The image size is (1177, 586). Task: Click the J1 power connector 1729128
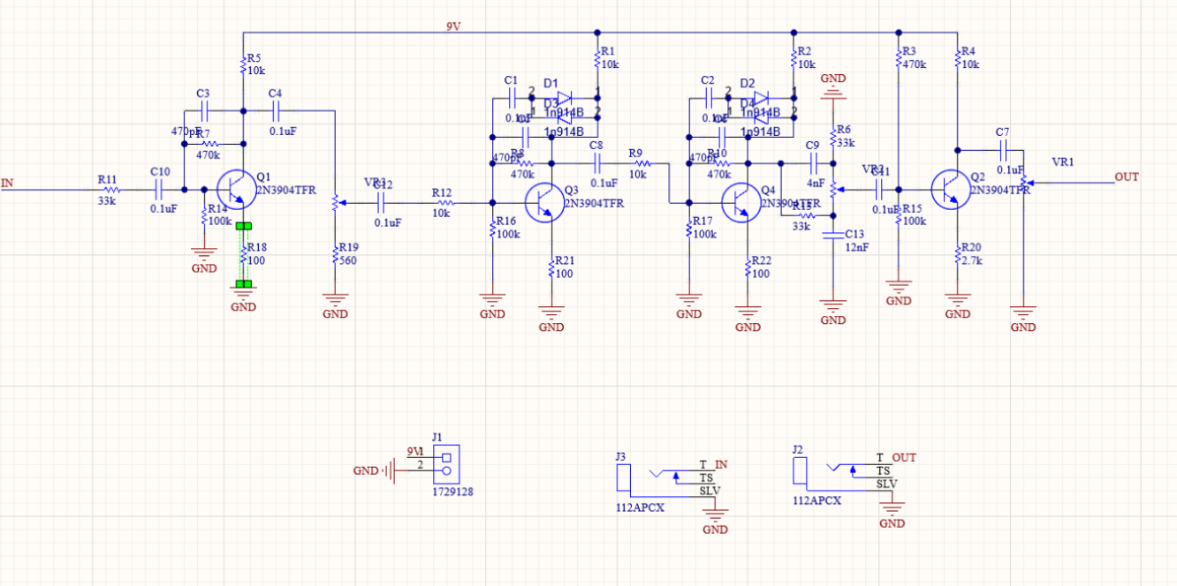447,465
